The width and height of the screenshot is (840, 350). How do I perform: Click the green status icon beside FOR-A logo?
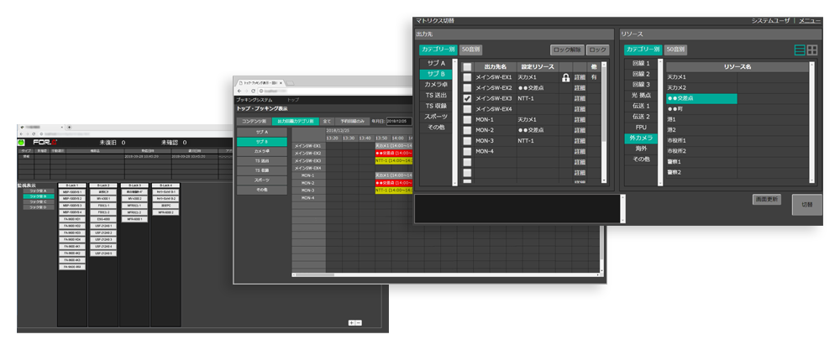(x=22, y=143)
